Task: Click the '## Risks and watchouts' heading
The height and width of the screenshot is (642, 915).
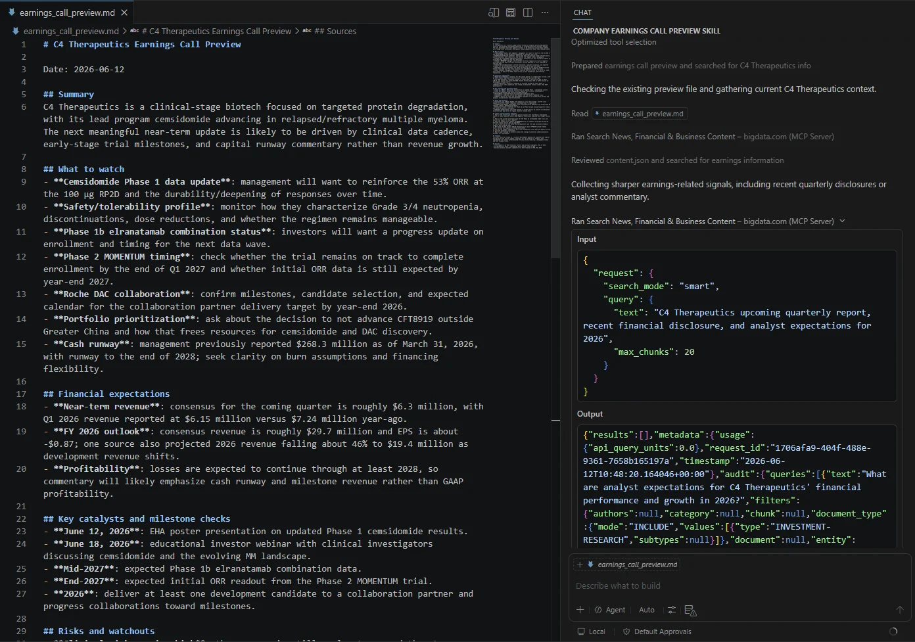Action: 99,631
